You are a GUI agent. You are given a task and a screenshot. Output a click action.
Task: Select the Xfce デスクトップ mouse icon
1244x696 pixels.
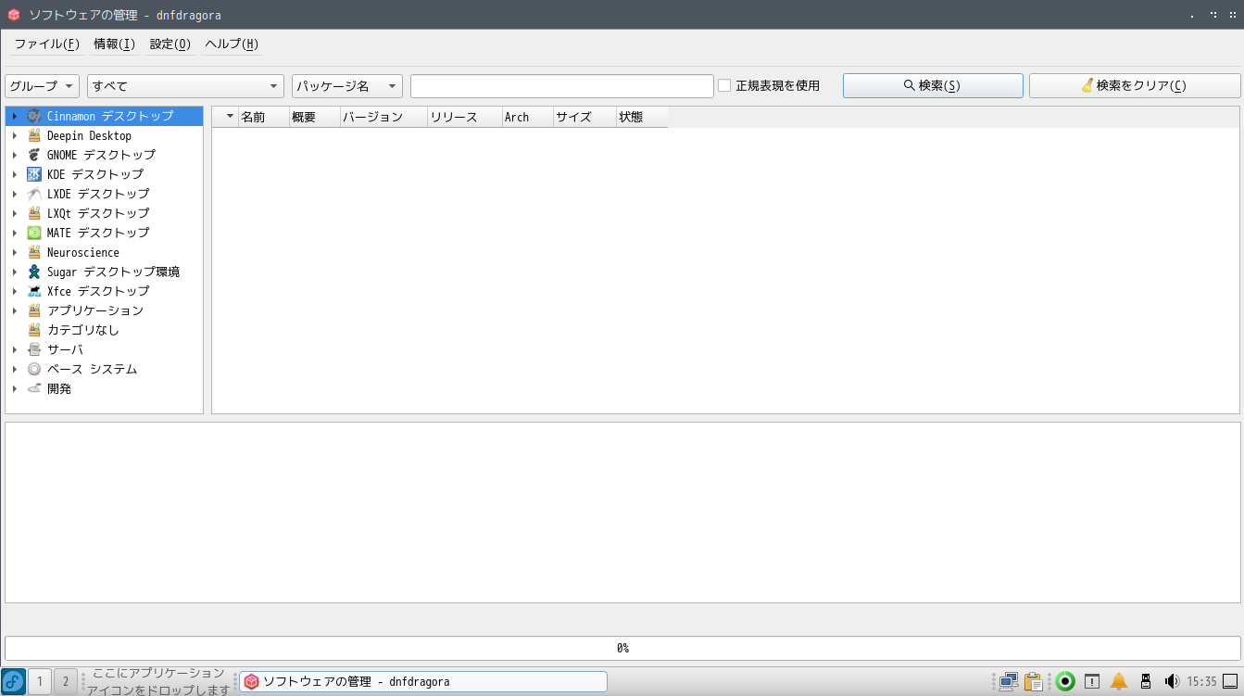(x=34, y=291)
